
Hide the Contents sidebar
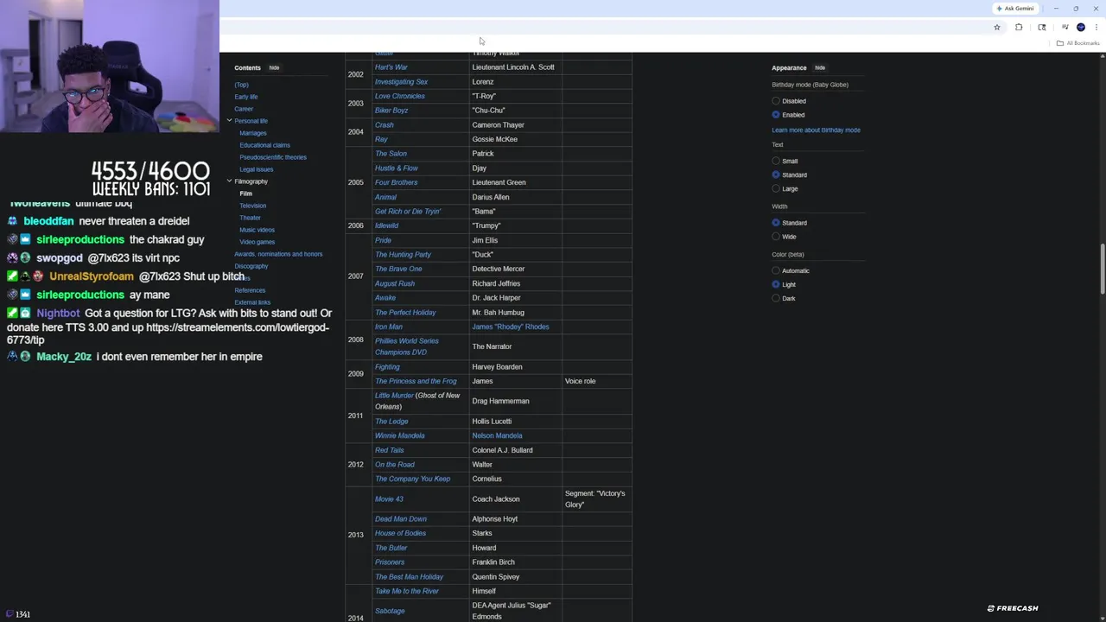(x=274, y=67)
